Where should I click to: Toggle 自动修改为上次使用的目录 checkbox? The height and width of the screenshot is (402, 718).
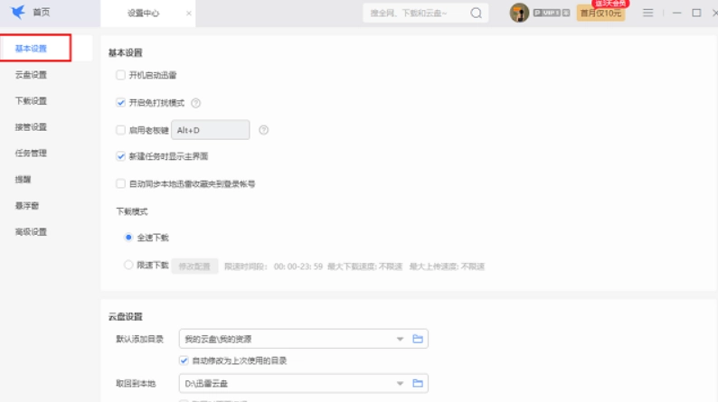coord(184,360)
